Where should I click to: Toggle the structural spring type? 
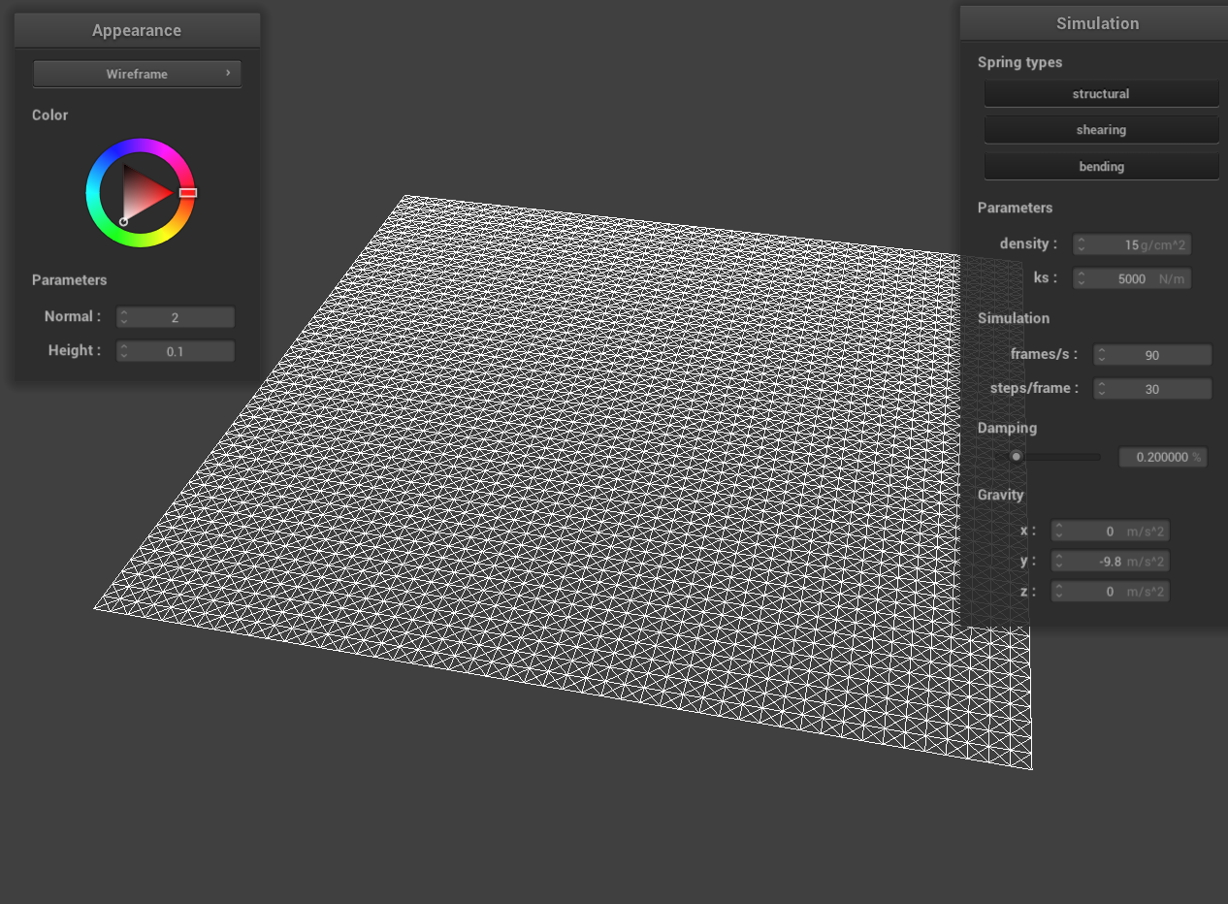[x=1101, y=94]
